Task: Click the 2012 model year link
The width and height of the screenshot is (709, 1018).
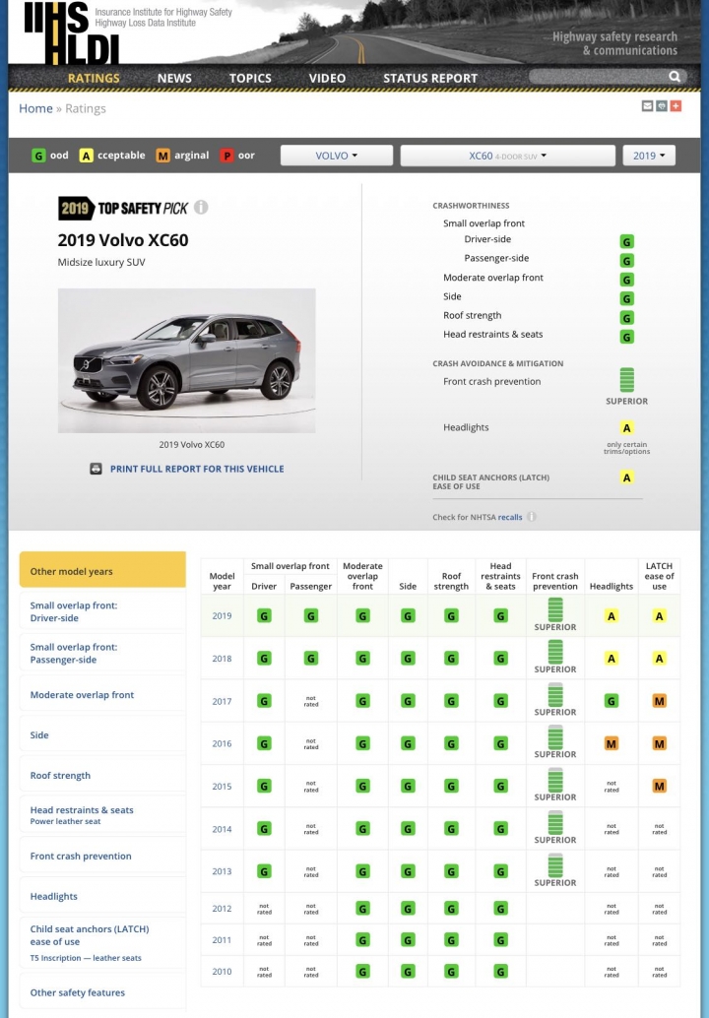Action: [x=222, y=909]
